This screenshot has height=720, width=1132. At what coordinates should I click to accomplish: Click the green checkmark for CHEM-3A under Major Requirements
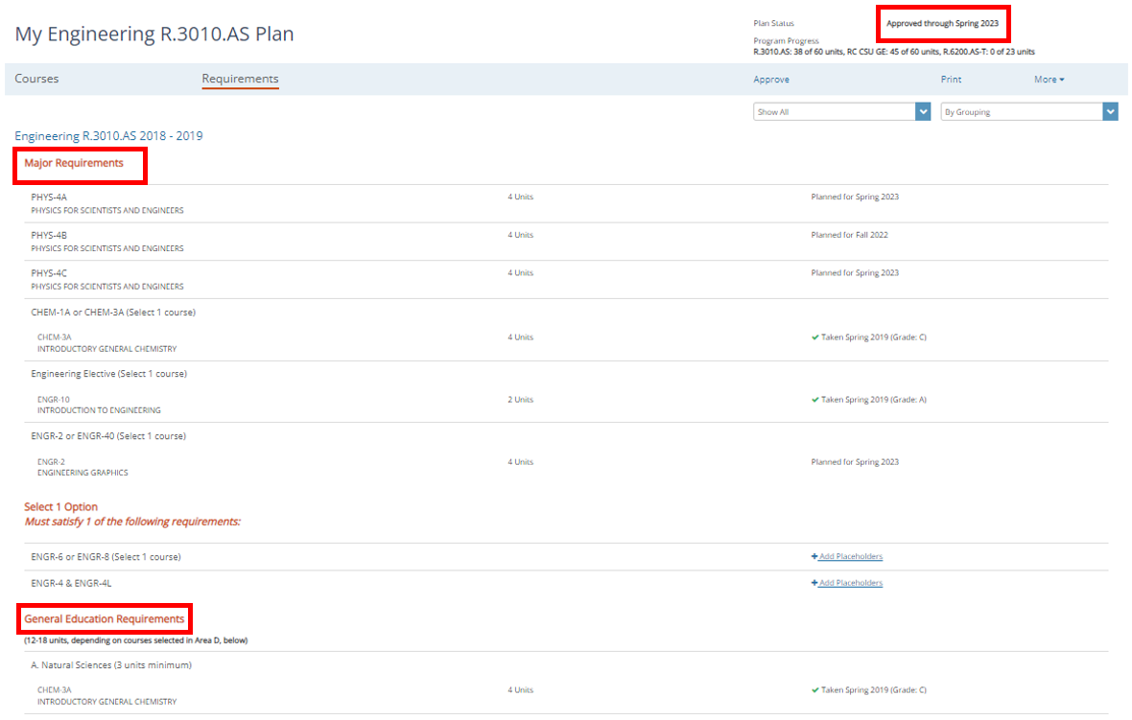click(815, 337)
